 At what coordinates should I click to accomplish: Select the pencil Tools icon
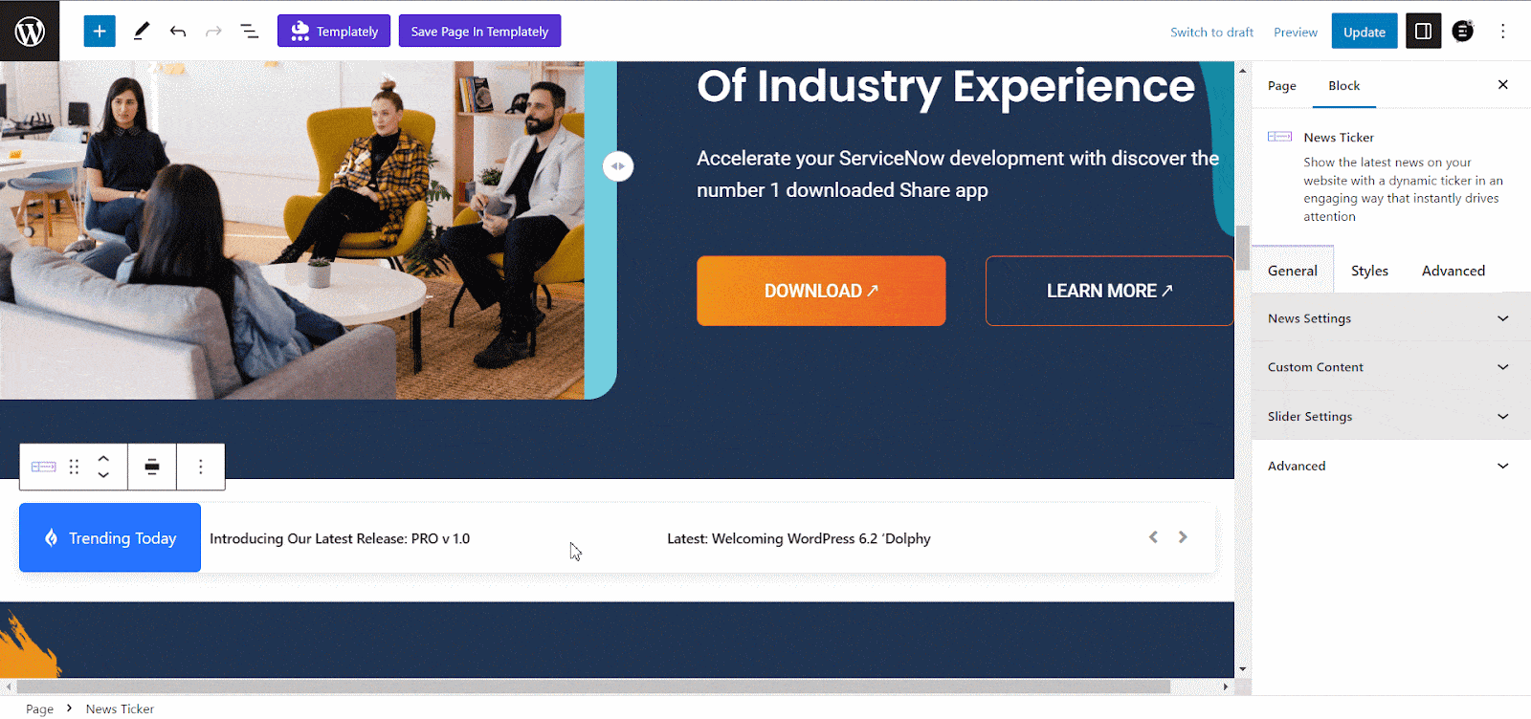coord(142,31)
